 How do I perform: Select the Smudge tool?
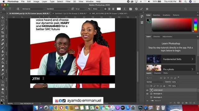pos(2,67)
